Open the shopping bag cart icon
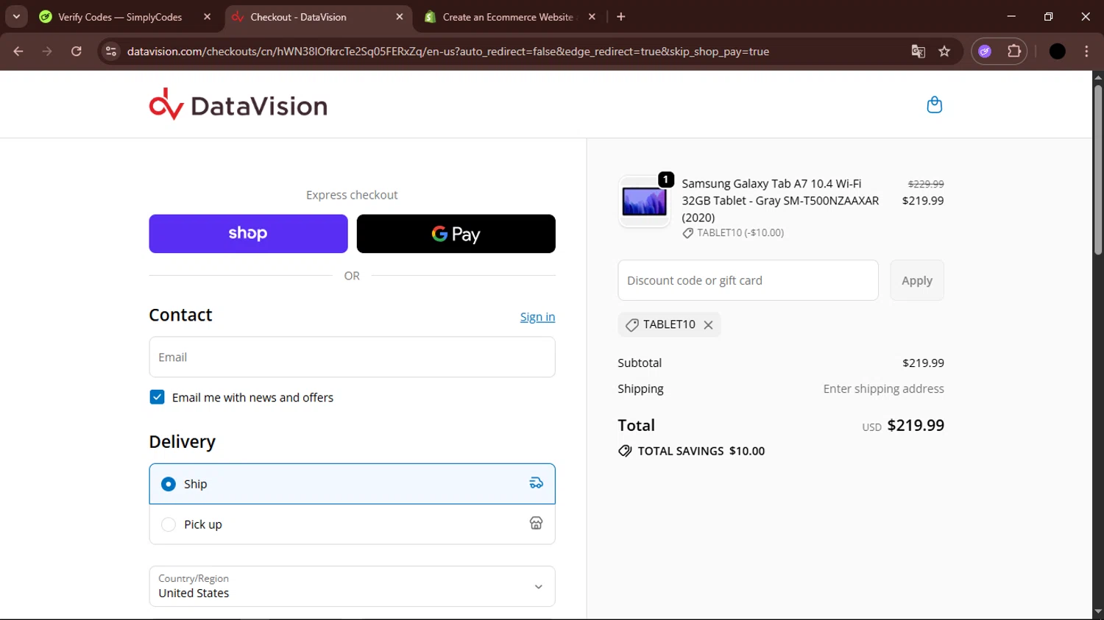This screenshot has height=620, width=1104. (934, 105)
